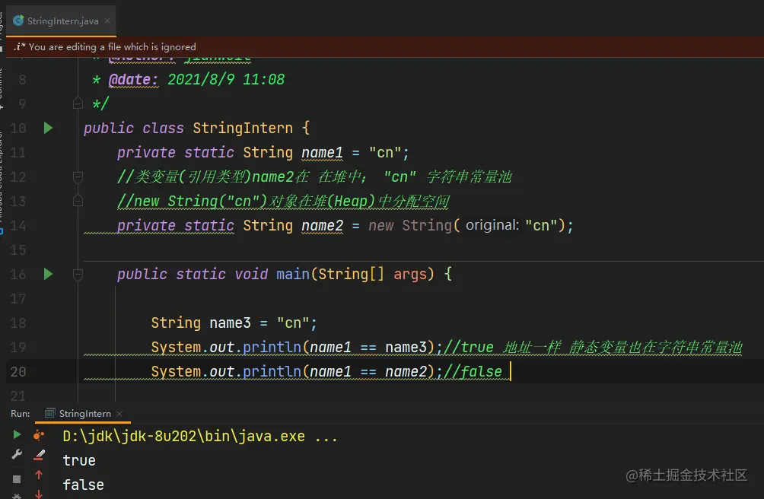Click the 'public class' keywords on line 10
The width and height of the screenshot is (764, 499).
point(133,128)
